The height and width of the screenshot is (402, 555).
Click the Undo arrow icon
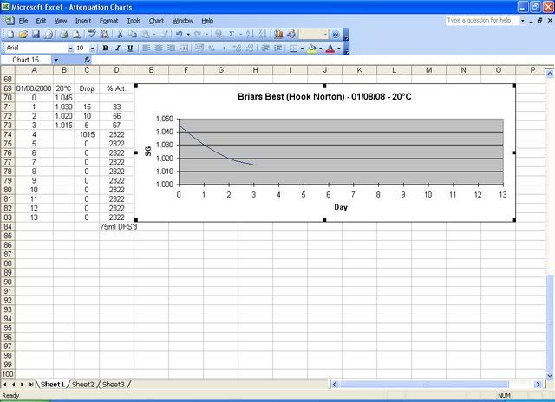tap(180, 35)
